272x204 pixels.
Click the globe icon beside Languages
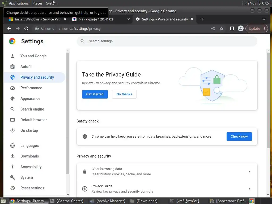tap(12, 146)
